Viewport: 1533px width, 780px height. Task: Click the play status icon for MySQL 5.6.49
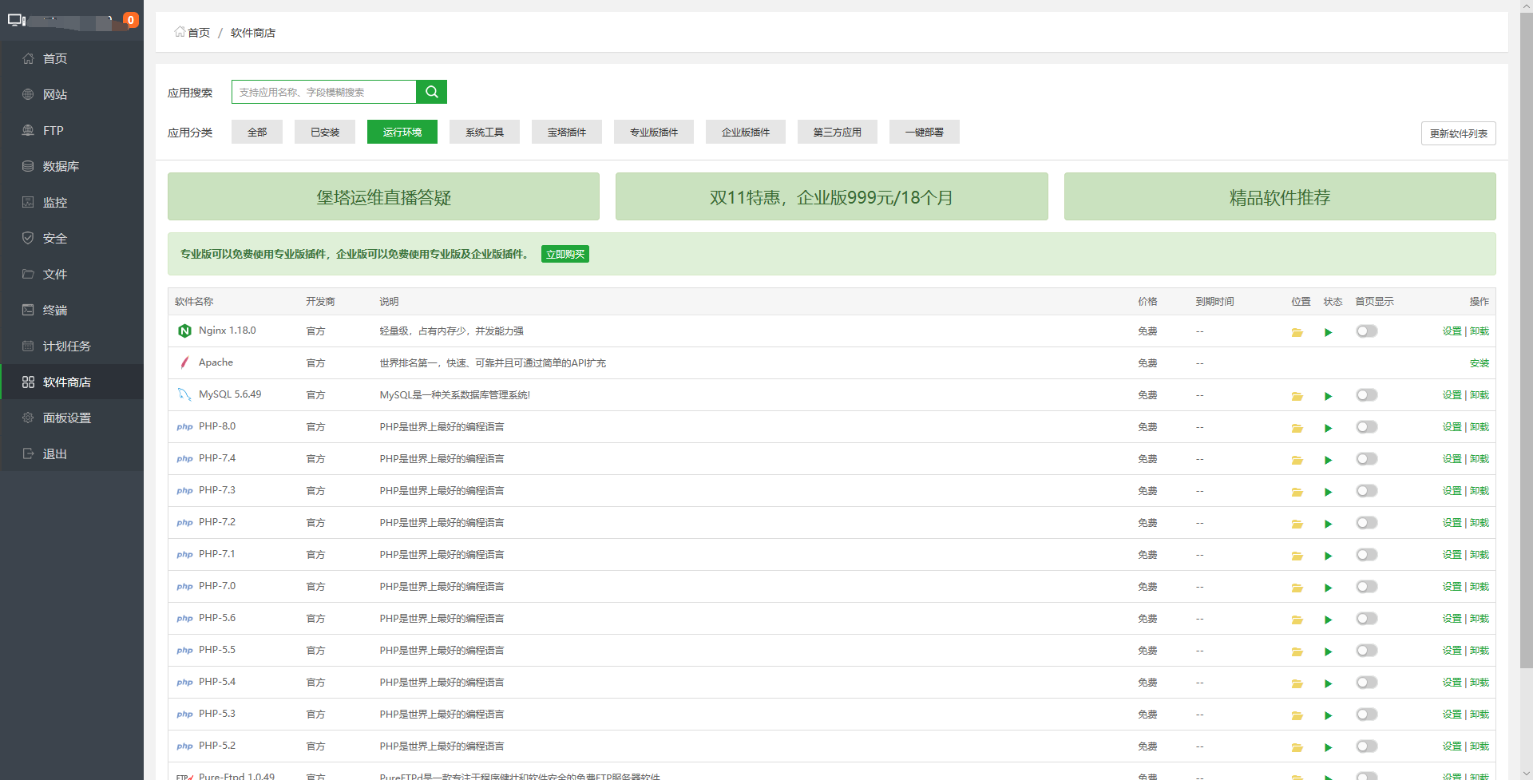pos(1328,396)
